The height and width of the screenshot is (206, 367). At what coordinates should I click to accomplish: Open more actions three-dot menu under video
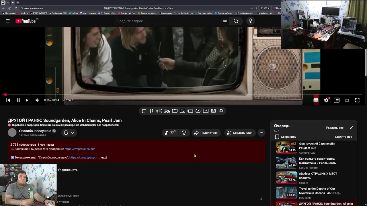click(261, 133)
